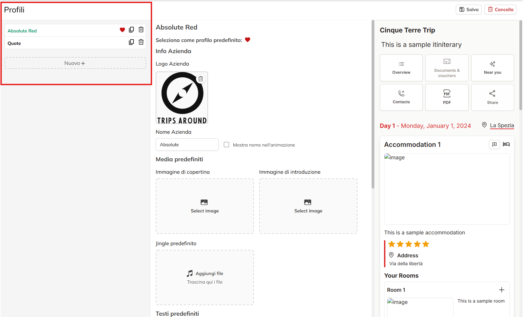Toggle default profile heart next to Seleziona
Screen dimensions: 523x317
pyautogui.click(x=248, y=40)
